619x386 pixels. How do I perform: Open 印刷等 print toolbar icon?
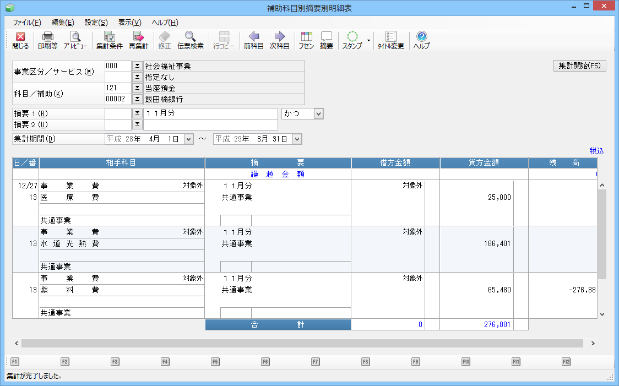pos(48,40)
